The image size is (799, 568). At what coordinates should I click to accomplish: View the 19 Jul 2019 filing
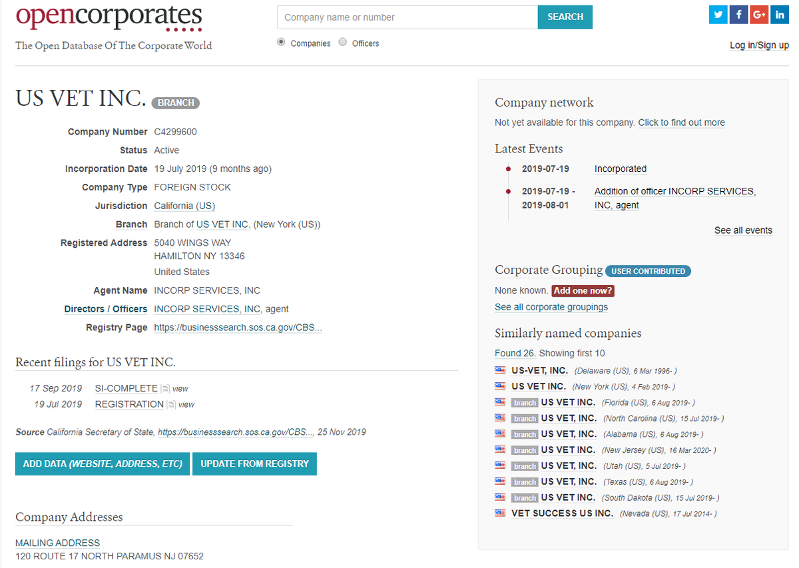pos(186,405)
